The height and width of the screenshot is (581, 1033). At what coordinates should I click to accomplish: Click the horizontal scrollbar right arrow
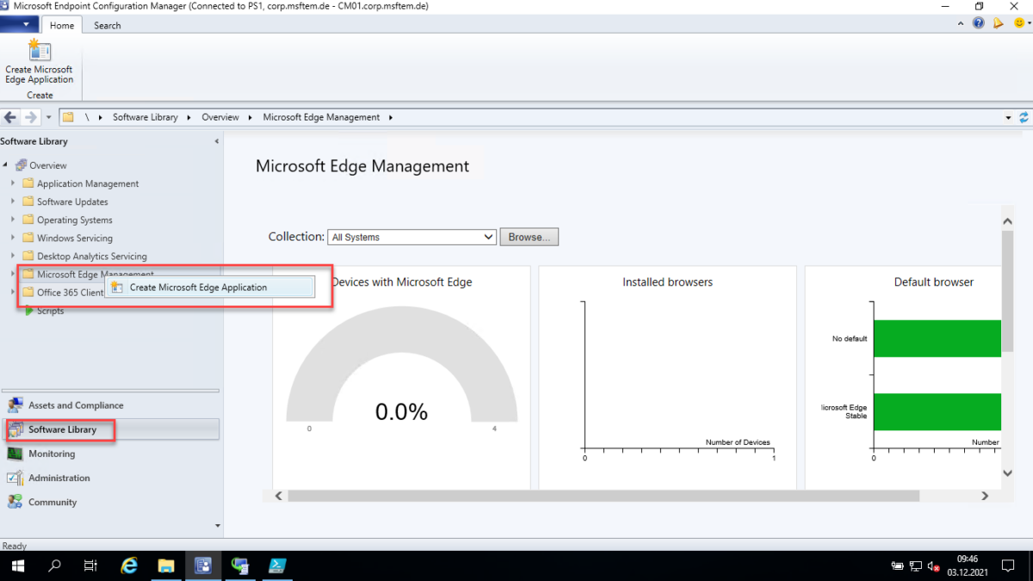[x=984, y=495]
